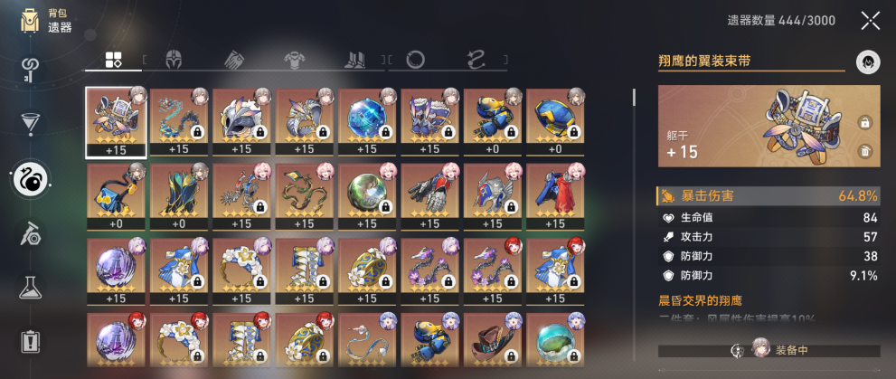The image size is (896, 379).
Task: Select the hands glove filter tab
Action: (233, 59)
